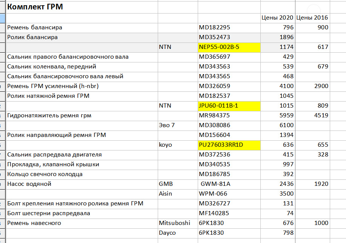The image size is (346, 243).
Task: Select 'Кольцо свечного колодца' cell
Action: click(82, 175)
